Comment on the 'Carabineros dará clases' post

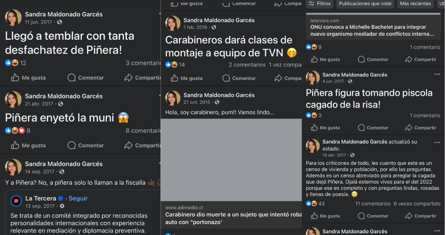239,78
